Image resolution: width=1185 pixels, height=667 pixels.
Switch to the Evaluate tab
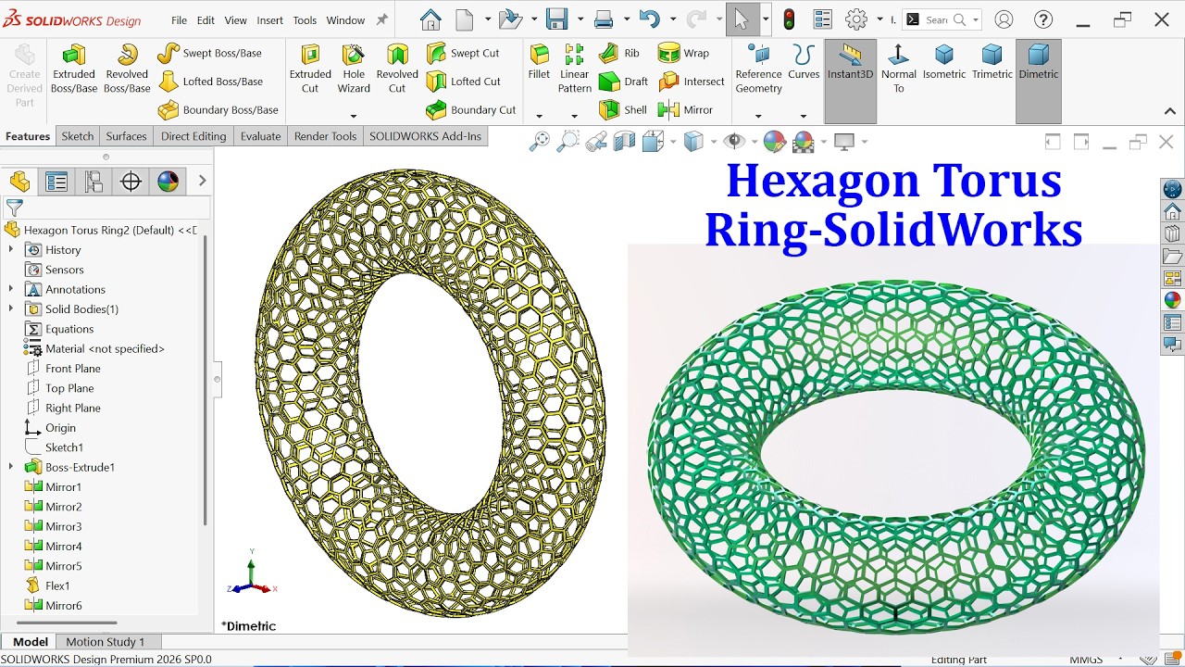click(261, 136)
